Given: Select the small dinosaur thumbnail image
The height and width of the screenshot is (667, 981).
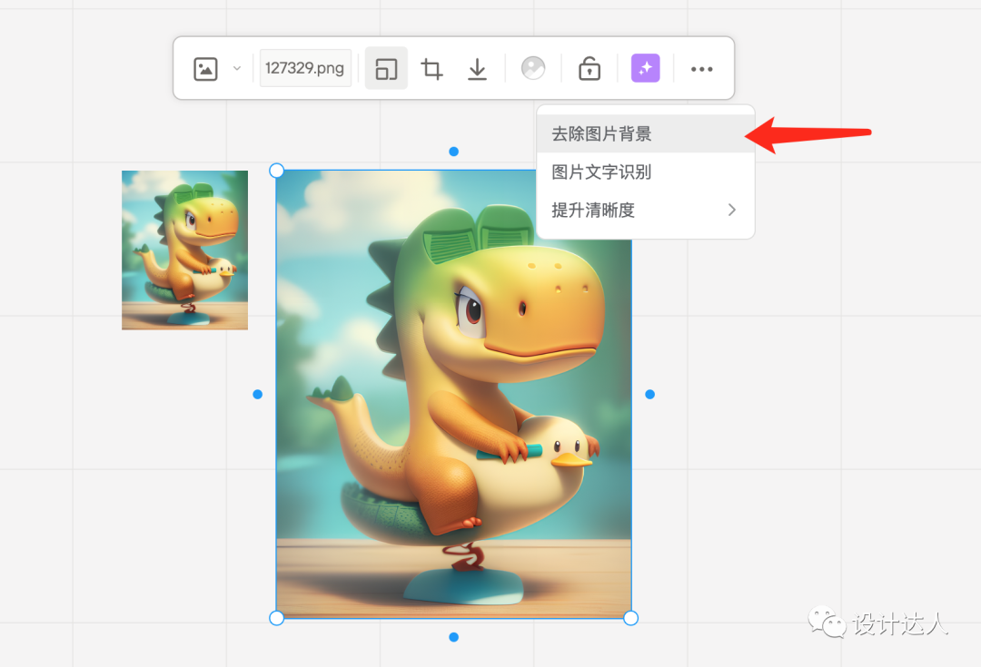Looking at the screenshot, I should [x=184, y=250].
